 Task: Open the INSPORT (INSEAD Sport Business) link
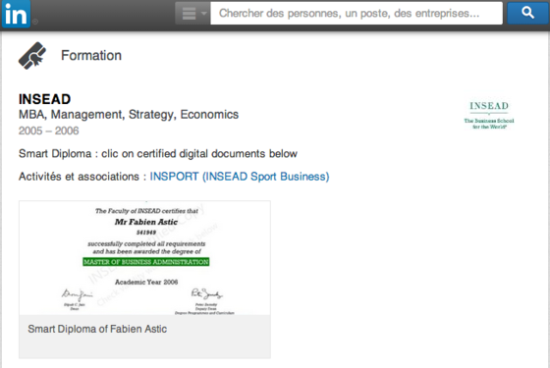[x=240, y=177]
